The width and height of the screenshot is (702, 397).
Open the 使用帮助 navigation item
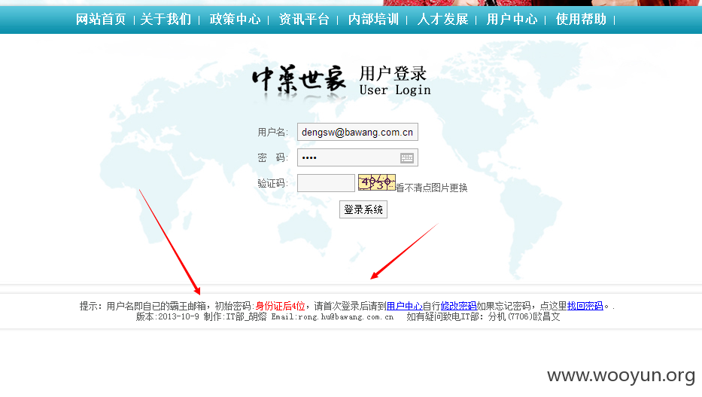coord(581,20)
